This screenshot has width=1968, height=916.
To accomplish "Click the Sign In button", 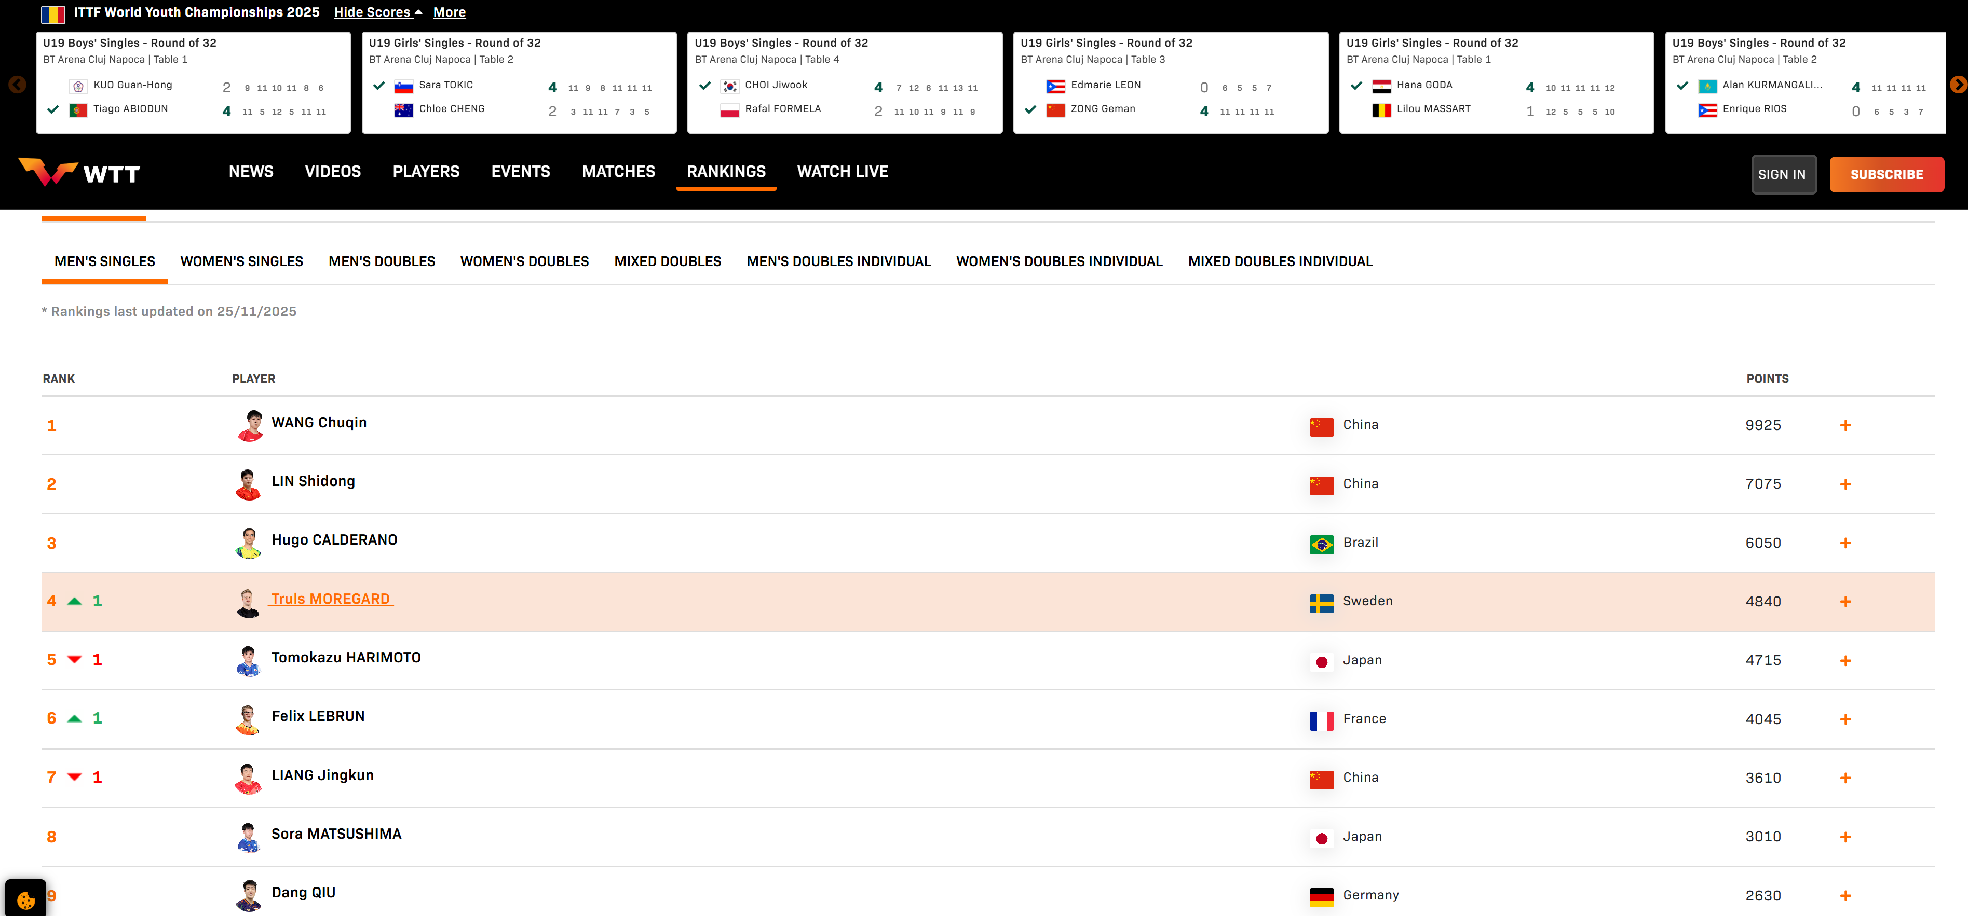I will tap(1782, 175).
